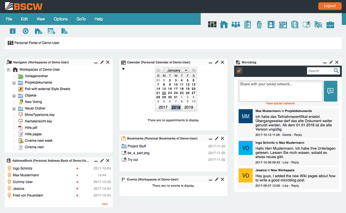Open the trash icon in the header bar

[x=259, y=24]
